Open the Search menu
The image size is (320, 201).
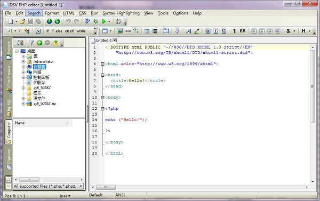coord(34,13)
